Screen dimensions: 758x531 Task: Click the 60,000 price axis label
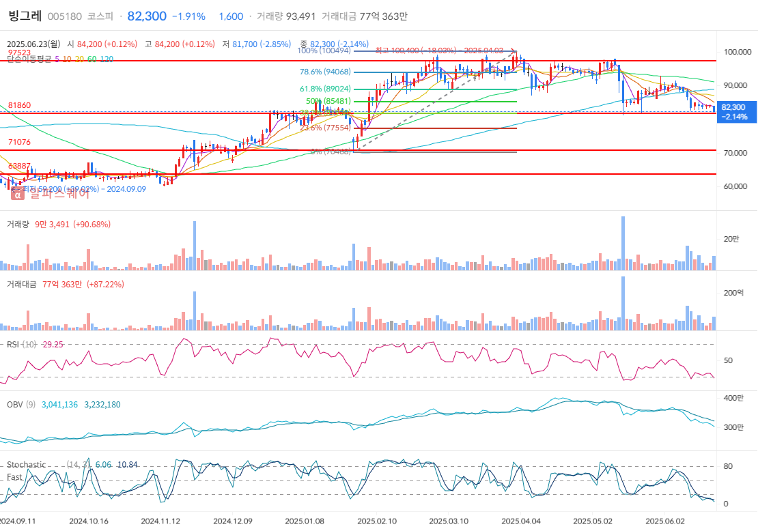click(735, 186)
